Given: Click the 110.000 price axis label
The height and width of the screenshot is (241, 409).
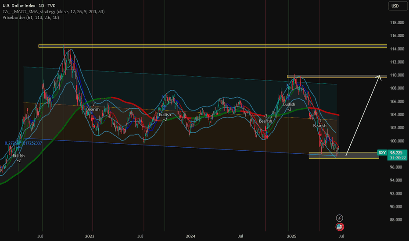Looking at the screenshot, I should click(x=397, y=75).
